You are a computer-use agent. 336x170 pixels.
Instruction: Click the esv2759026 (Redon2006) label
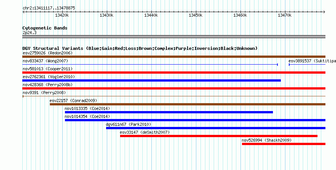[x=48, y=53]
